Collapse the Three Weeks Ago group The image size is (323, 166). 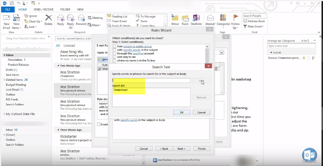(58, 130)
